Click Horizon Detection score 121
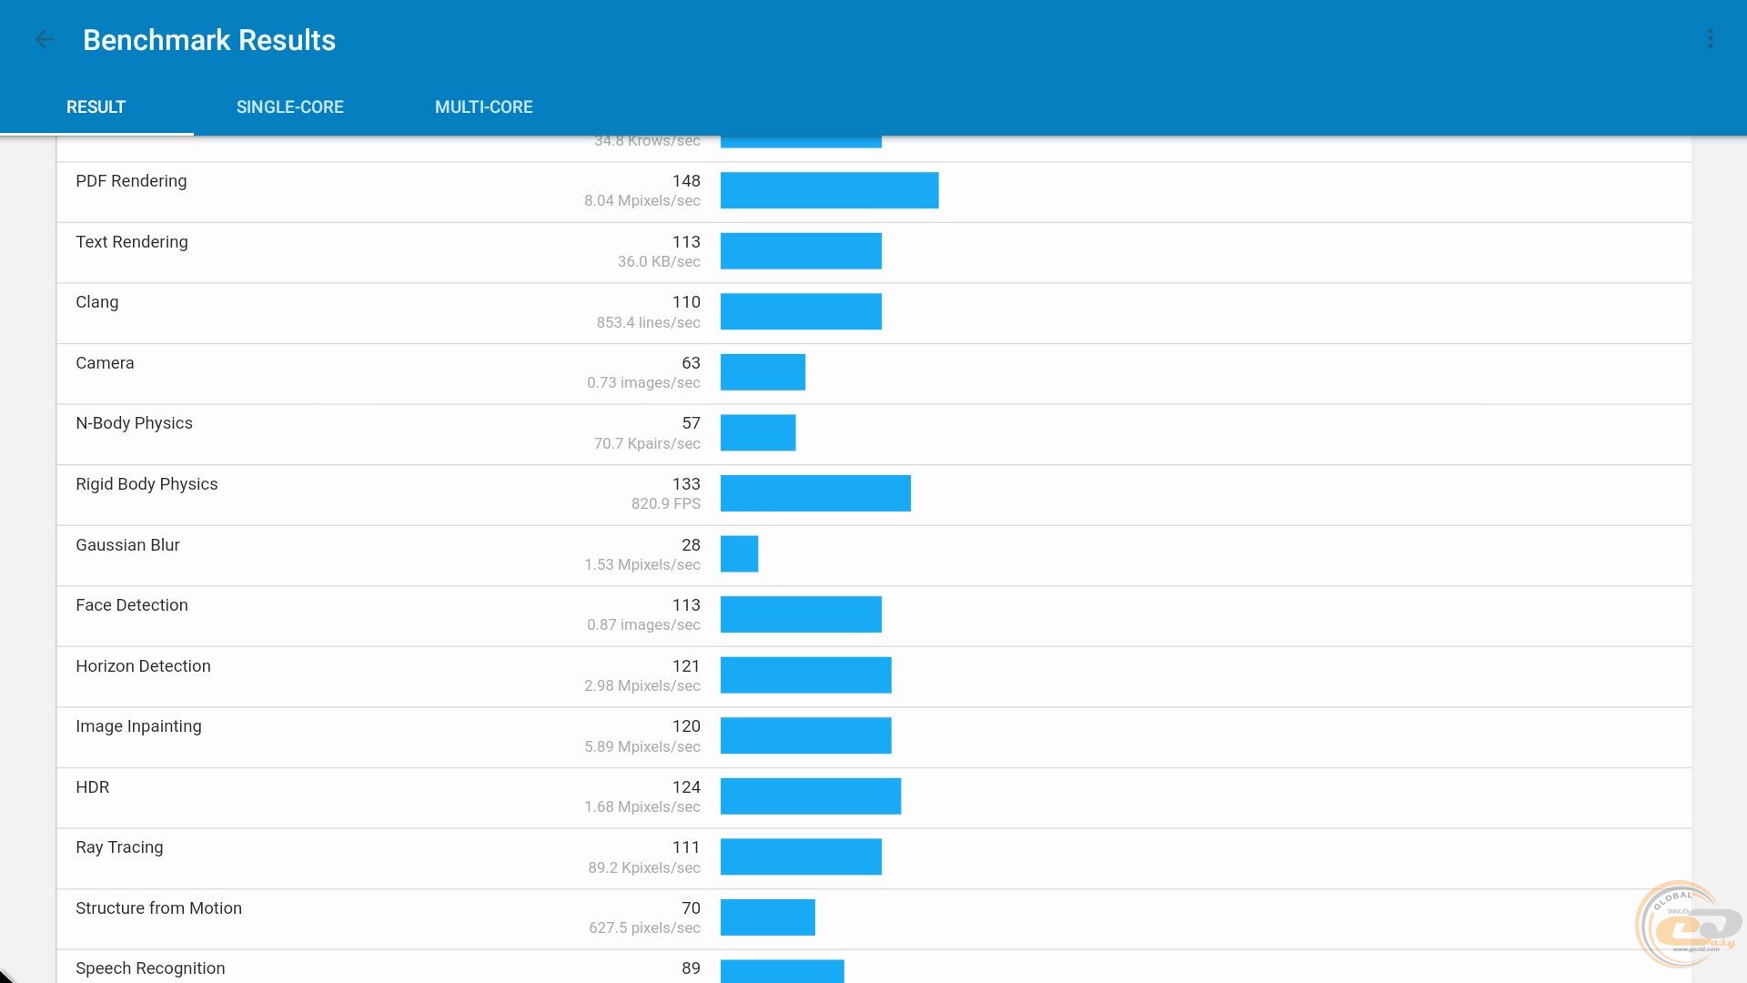Screen dimensions: 1747x983 click(x=685, y=666)
